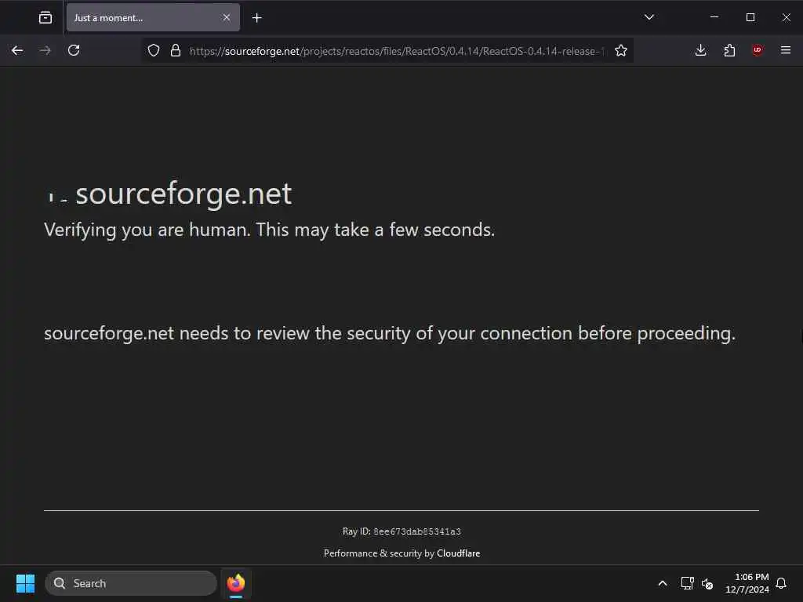This screenshot has width=803, height=602.
Task: Open tracking protection shield icon
Action: pyautogui.click(x=154, y=51)
